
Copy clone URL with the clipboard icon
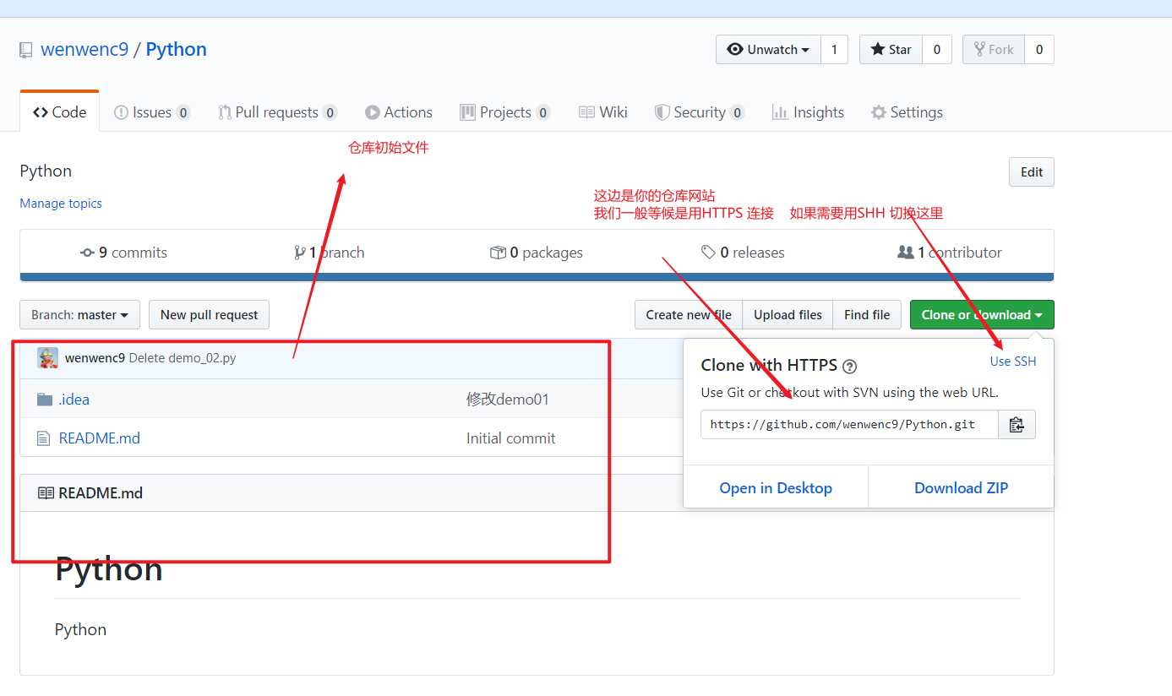click(x=1017, y=425)
